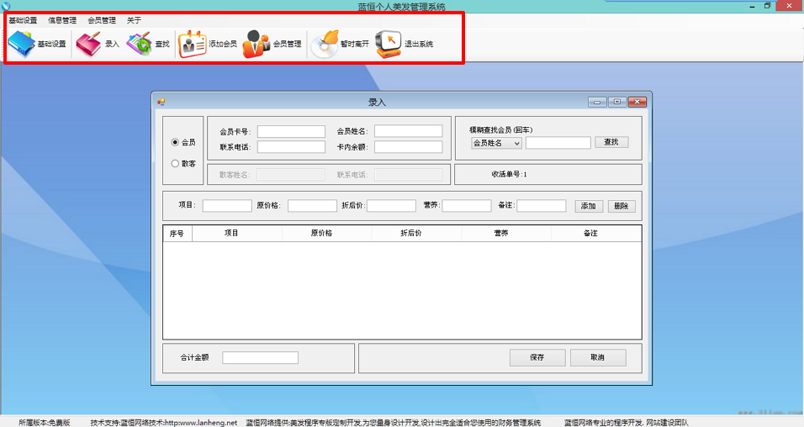Click the 项目 column header
The height and width of the screenshot is (427, 804).
237,233
